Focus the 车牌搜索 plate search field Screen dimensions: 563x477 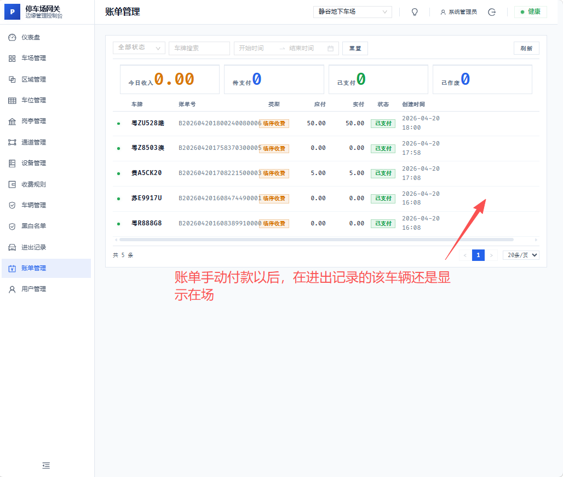coord(199,48)
